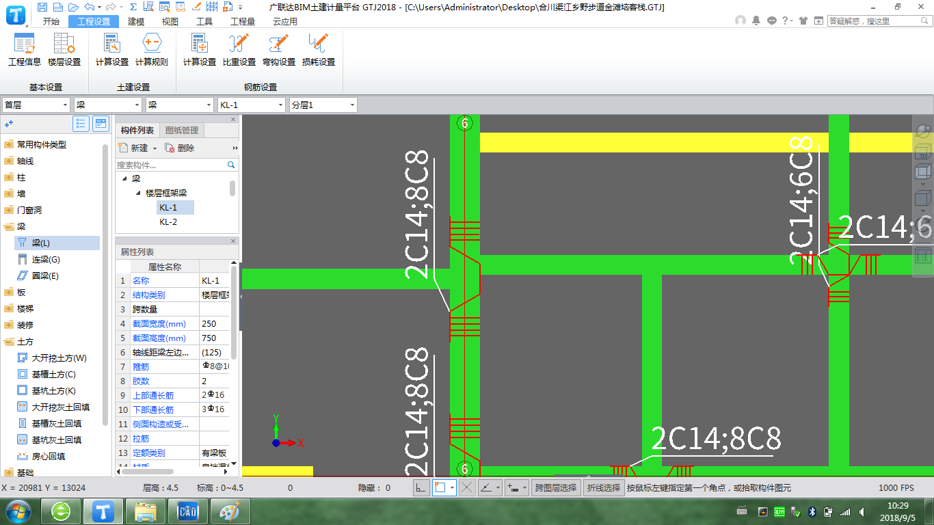Click 新建 new component button

pyautogui.click(x=134, y=148)
